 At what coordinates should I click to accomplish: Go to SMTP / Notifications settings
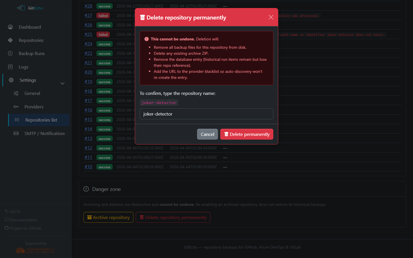coord(44,133)
